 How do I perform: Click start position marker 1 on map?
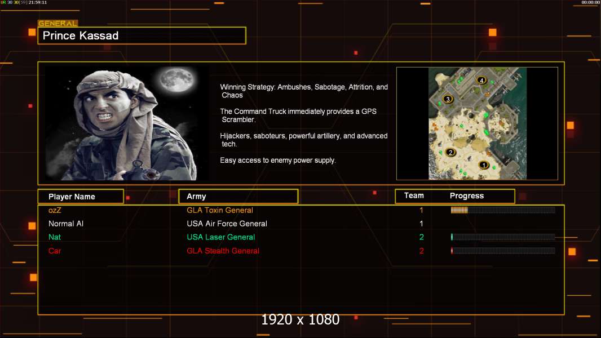click(x=484, y=165)
